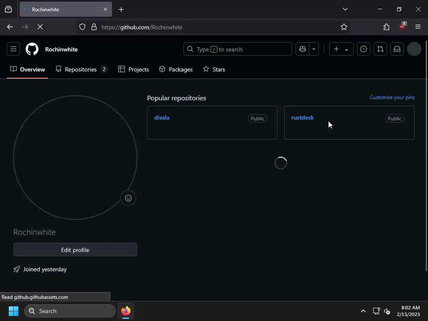
Task: Open the Copilot chat icon
Action: click(x=303, y=49)
